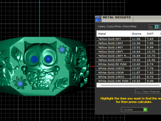
Task: Select the Yellow Gold:9KY row
Action: pos(129,39)
